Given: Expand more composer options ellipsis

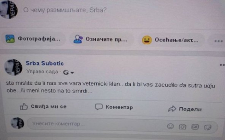Looking at the screenshot, I should click(218, 41).
